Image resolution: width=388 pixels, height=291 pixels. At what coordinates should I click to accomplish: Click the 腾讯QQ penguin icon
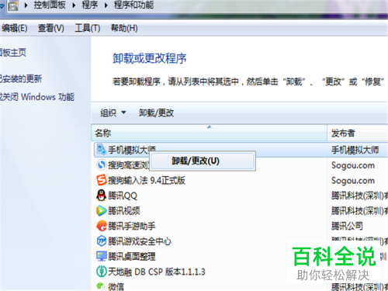(101, 196)
